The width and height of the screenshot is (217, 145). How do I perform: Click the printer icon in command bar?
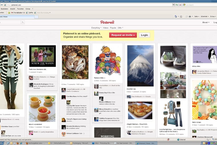pos(190,17)
